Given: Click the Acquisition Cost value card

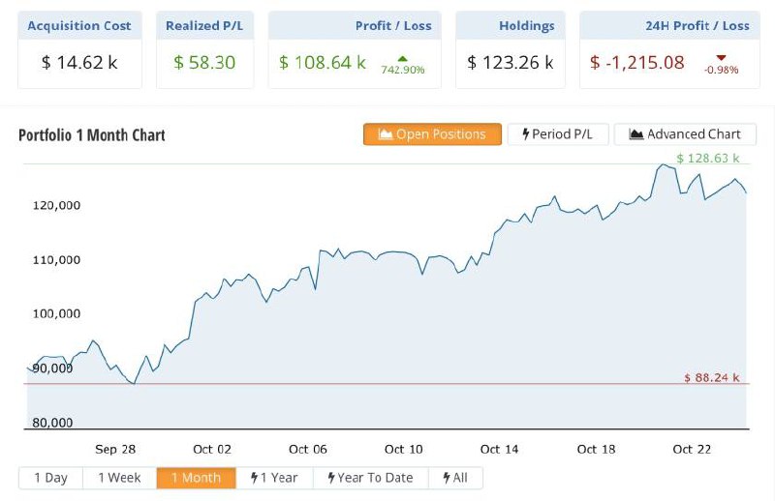Looking at the screenshot, I should [x=79, y=63].
